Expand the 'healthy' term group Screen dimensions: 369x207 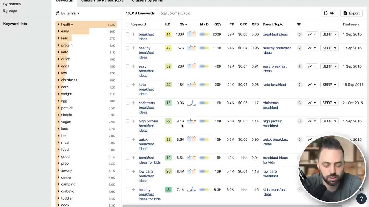59,24
